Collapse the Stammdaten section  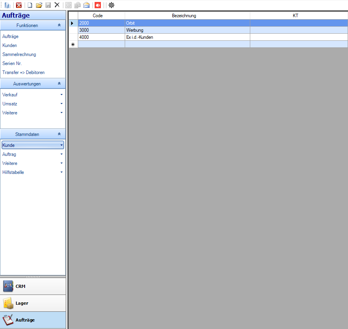point(59,134)
